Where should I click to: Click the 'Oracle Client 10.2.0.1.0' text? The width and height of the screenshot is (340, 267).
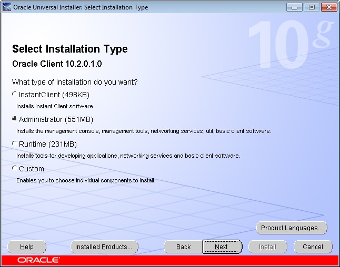[x=57, y=64]
